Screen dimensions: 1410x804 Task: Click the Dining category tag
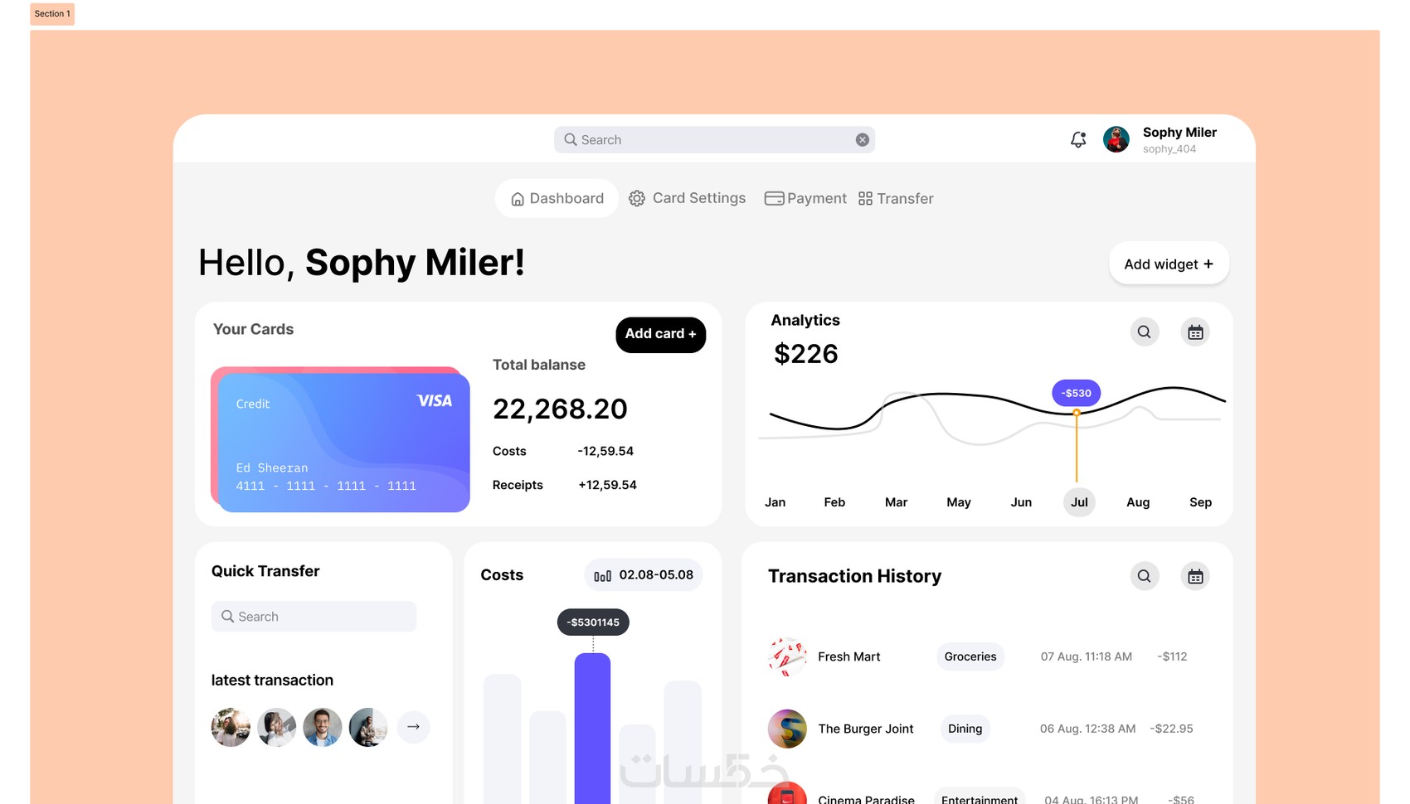965,729
